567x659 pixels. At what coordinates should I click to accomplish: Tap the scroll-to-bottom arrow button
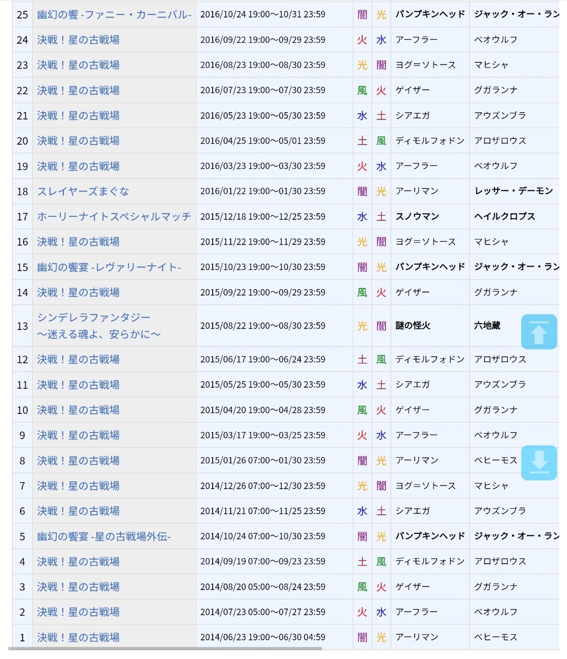pos(539,462)
